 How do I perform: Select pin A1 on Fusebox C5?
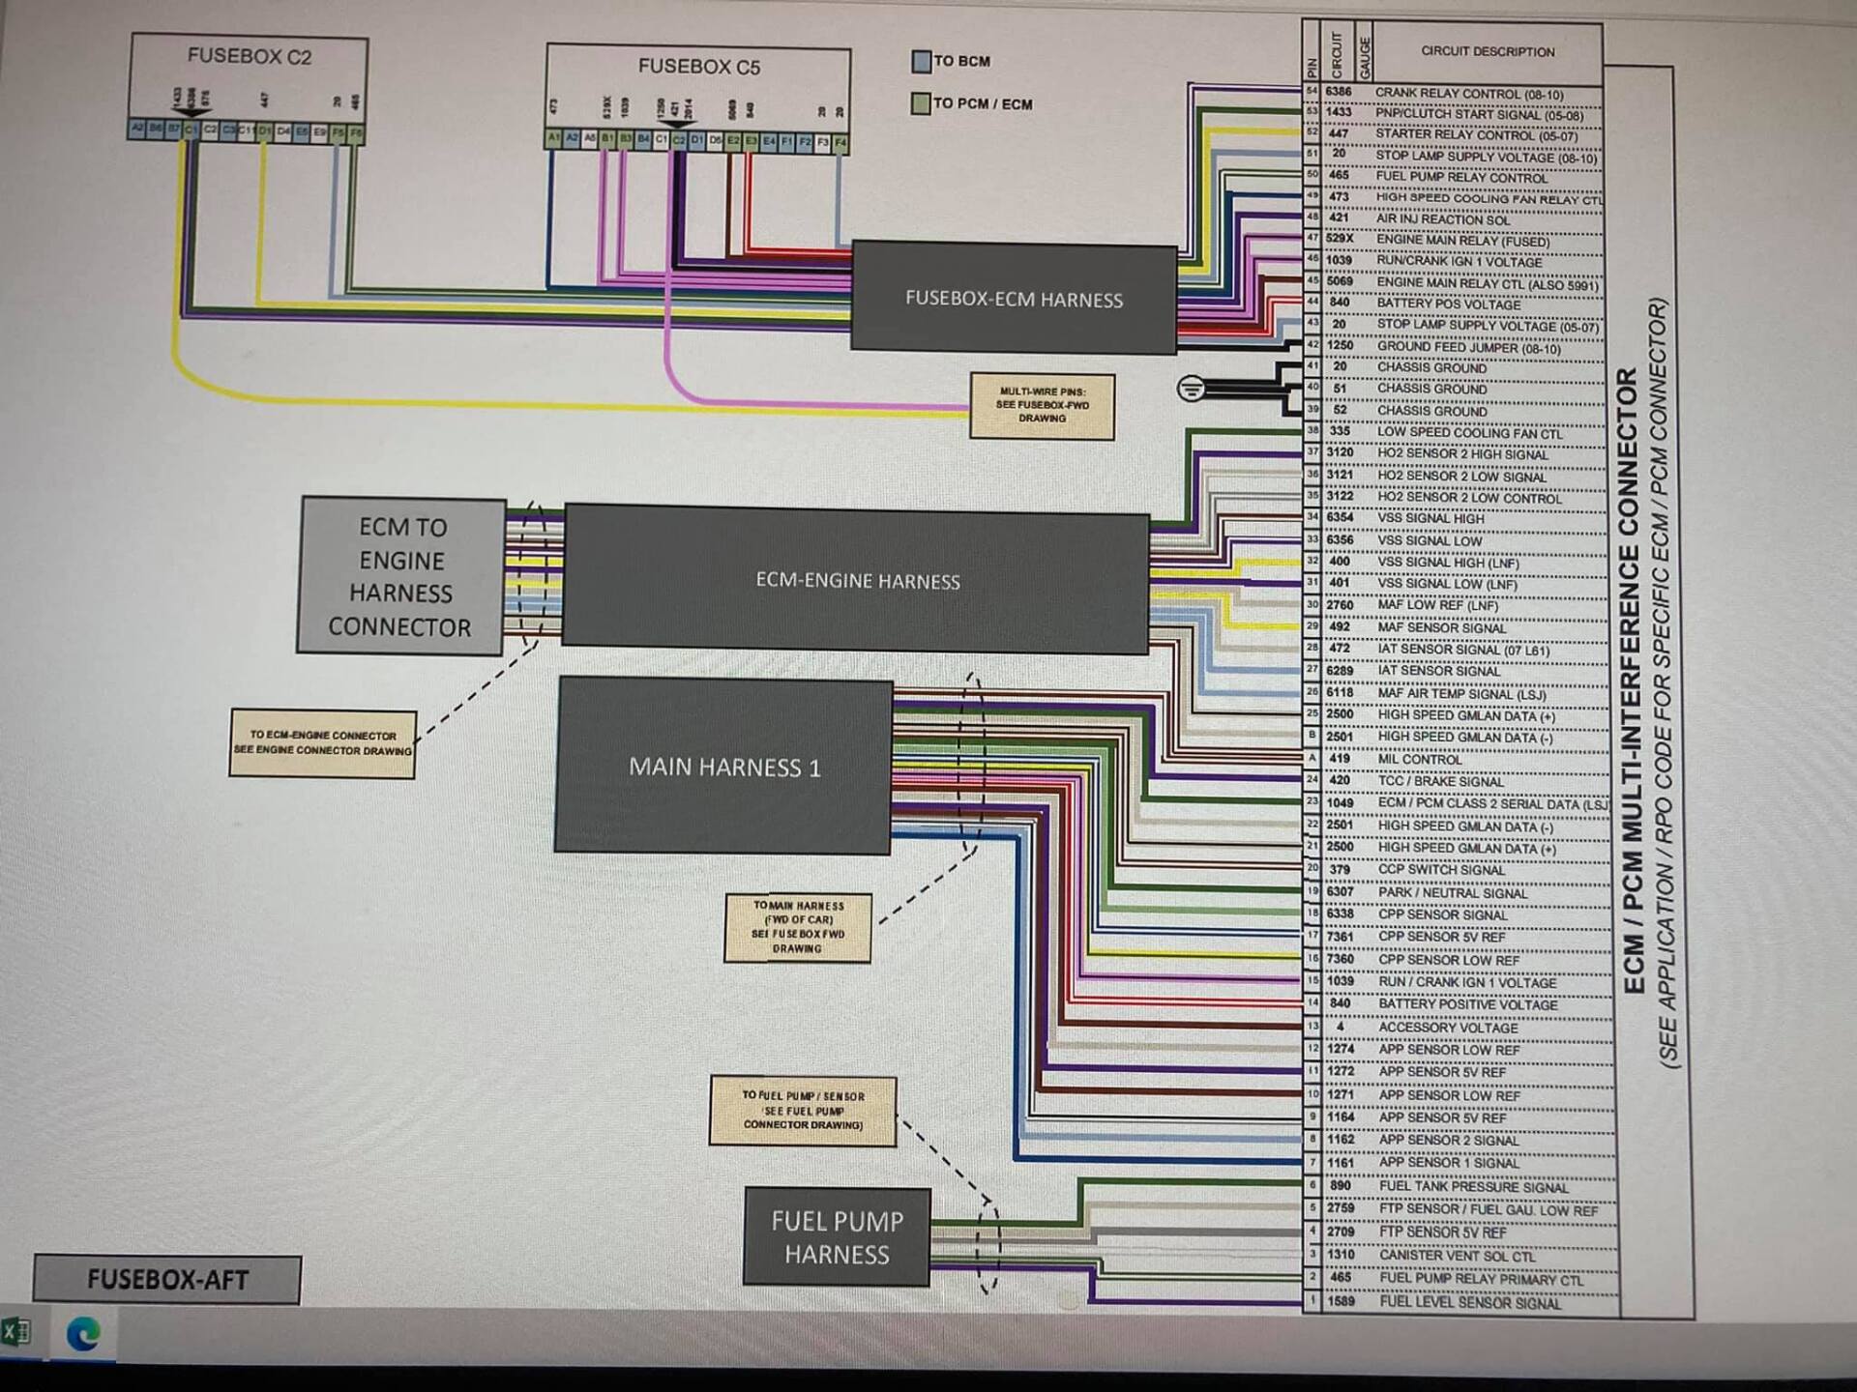pos(553,139)
